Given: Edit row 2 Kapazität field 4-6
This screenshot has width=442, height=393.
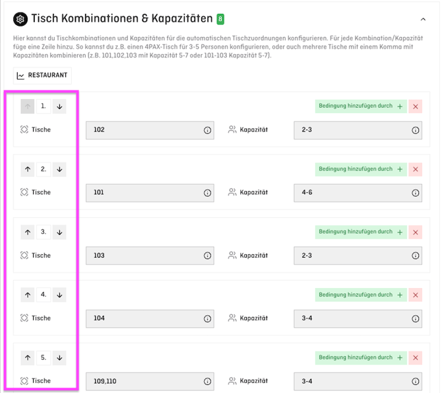Looking at the screenshot, I should click(358, 193).
